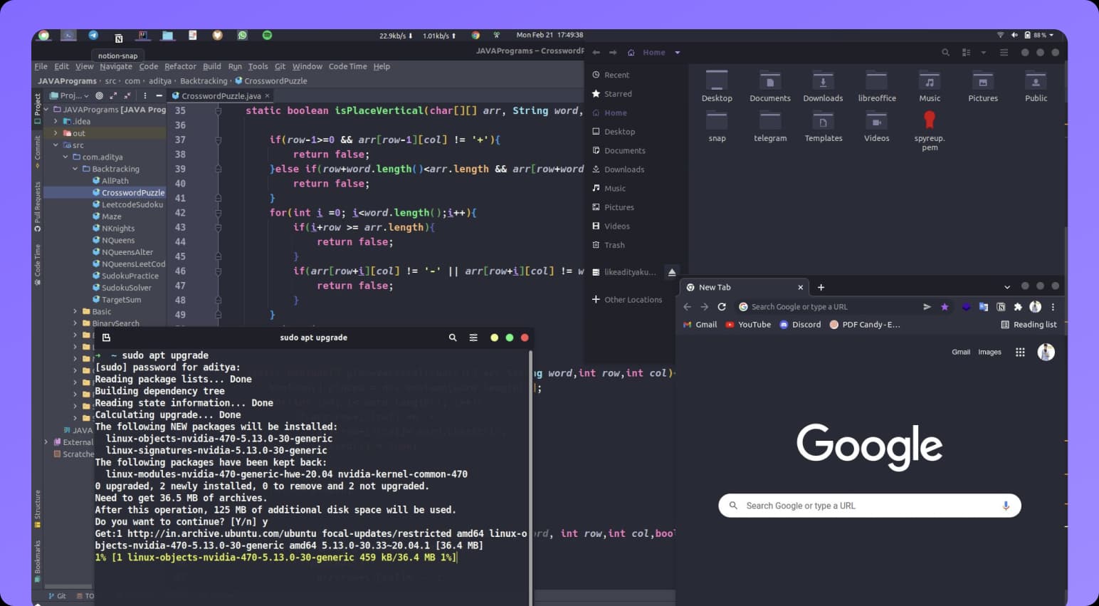Screen dimensions: 1099x606
Task: Open Telegram from the top dock
Action: tap(93, 35)
